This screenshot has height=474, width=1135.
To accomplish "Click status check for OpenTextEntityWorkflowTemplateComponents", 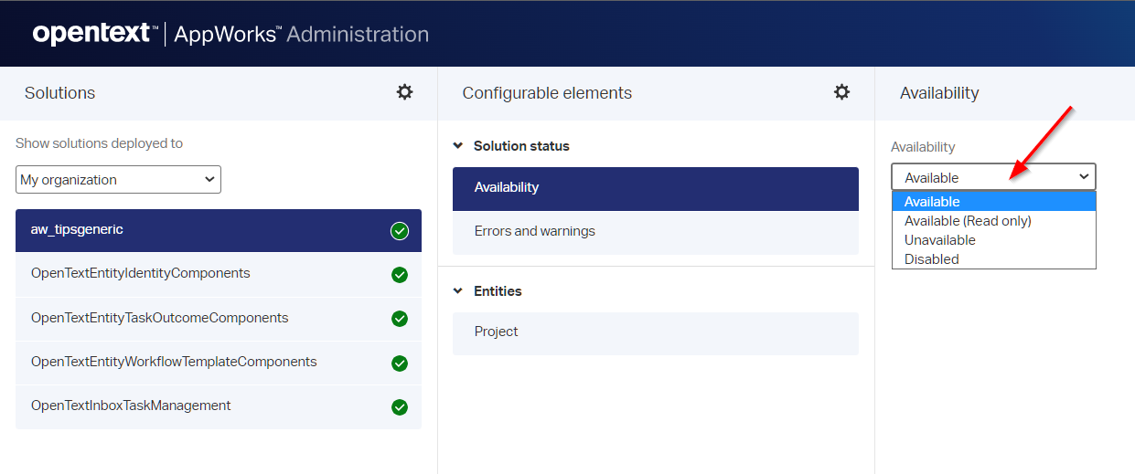I will [x=400, y=363].
